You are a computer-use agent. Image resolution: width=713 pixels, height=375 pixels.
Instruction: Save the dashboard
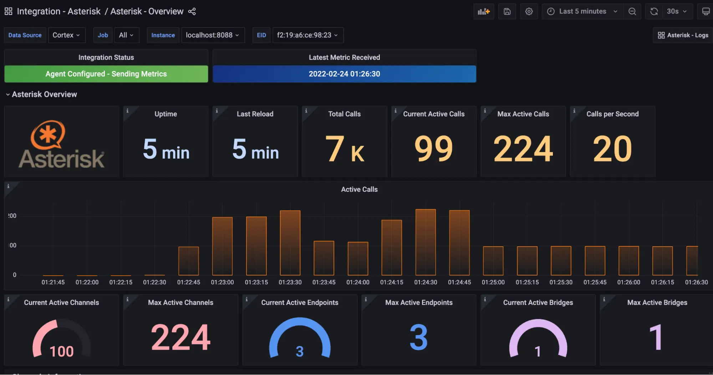507,11
